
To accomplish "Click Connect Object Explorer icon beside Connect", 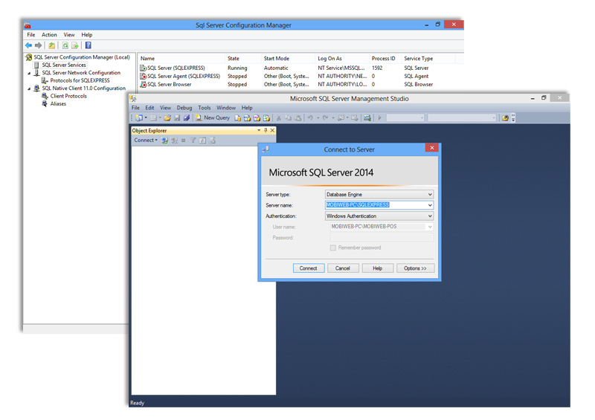I will point(164,140).
